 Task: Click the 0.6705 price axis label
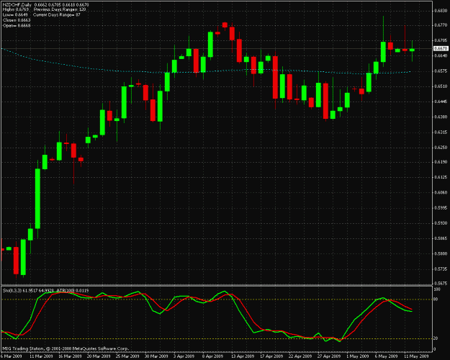coord(441,41)
